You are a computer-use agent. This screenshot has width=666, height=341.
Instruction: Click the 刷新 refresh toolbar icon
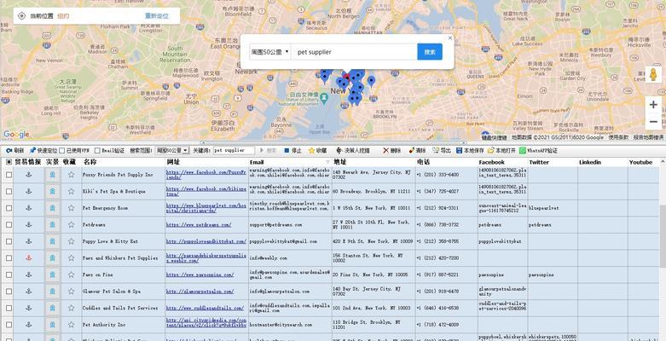tap(9, 151)
